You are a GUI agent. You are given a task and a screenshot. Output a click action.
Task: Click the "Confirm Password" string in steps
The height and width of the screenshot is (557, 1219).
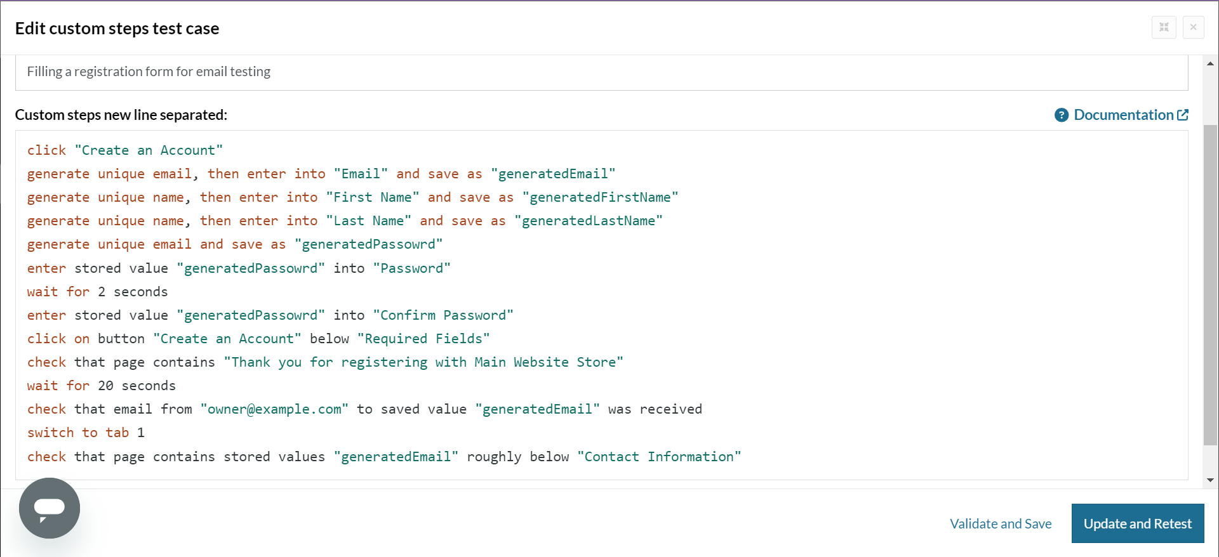coord(443,315)
